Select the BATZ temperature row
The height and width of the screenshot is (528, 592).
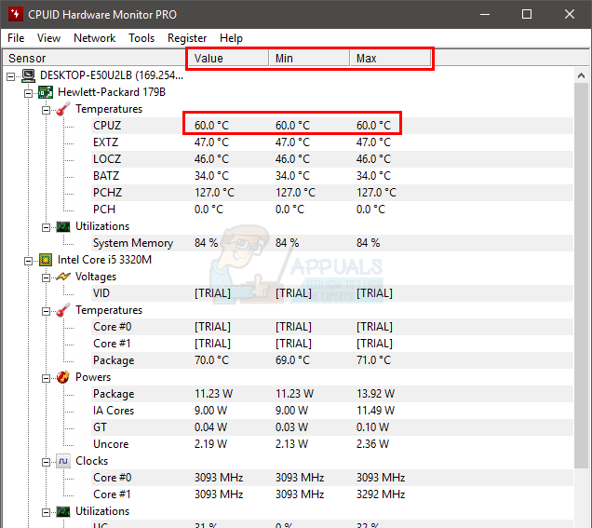click(x=332, y=176)
